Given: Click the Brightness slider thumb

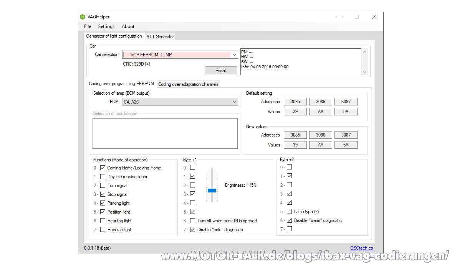Looking at the screenshot, I should coord(212,191).
